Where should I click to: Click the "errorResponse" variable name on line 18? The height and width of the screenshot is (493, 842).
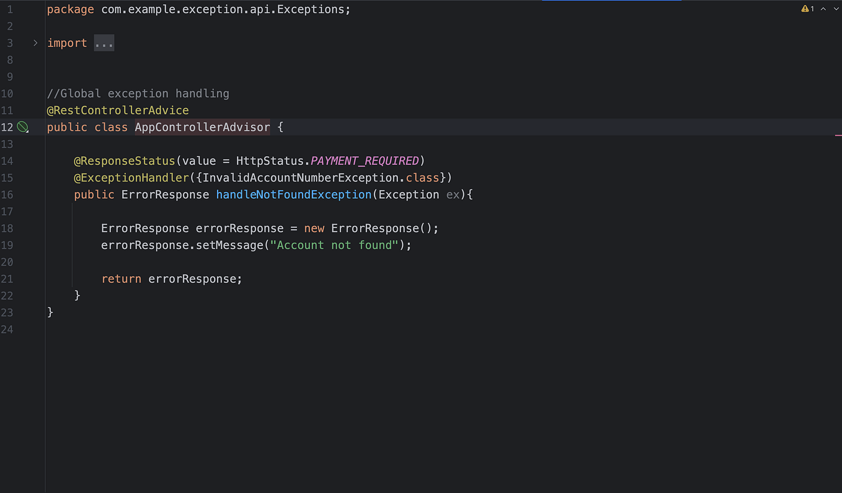click(x=239, y=229)
